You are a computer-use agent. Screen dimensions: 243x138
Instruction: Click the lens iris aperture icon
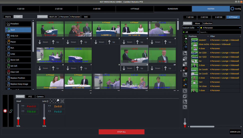62,101
